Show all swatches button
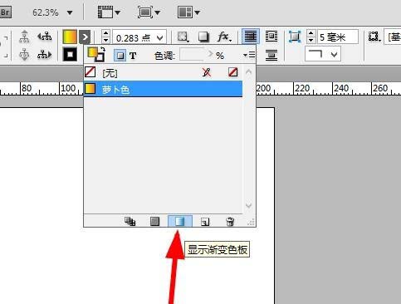 [x=130, y=221]
